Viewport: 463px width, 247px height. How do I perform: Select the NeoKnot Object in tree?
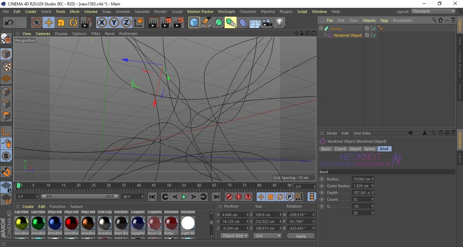[x=348, y=35]
